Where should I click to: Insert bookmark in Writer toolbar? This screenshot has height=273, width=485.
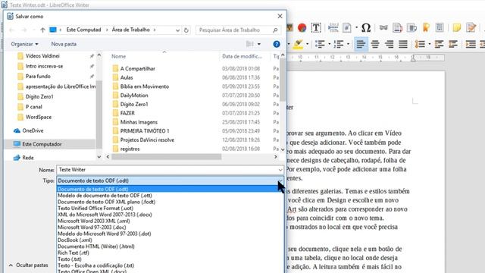(426, 28)
